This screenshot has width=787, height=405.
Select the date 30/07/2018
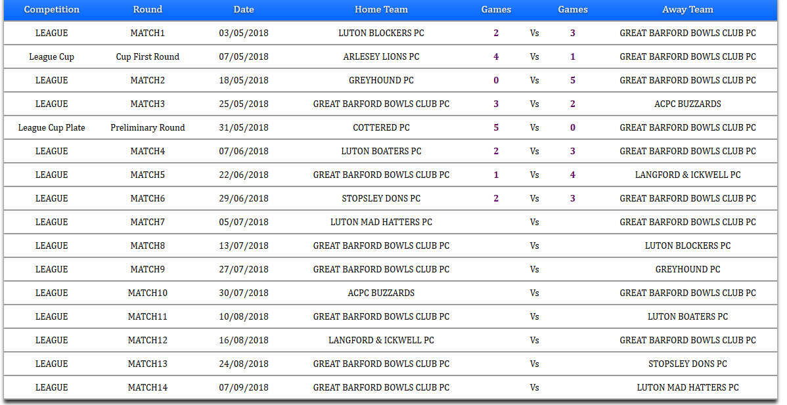244,293
